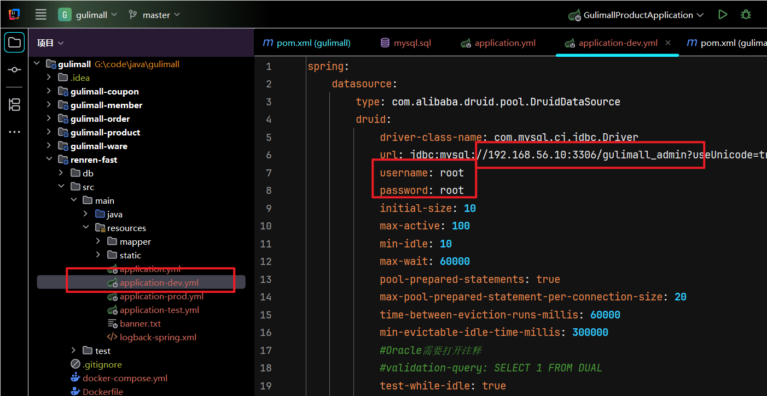767x396 pixels.
Task: Click the password value root on line 8
Action: click(x=452, y=190)
